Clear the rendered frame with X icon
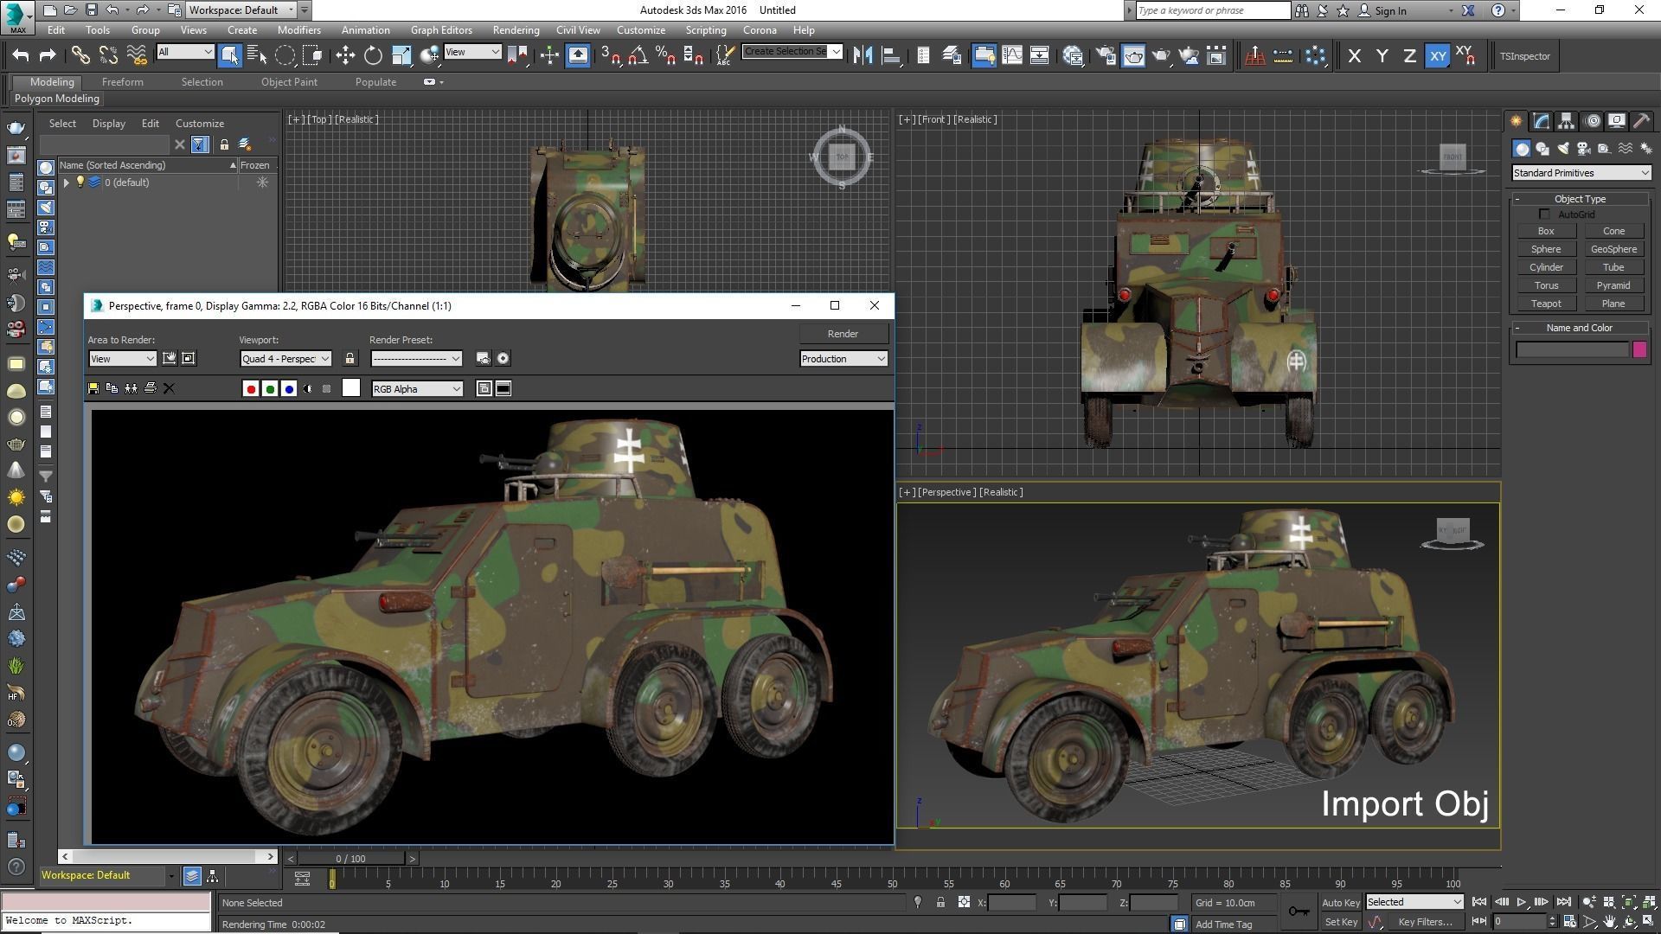Image resolution: width=1661 pixels, height=934 pixels. tap(169, 389)
